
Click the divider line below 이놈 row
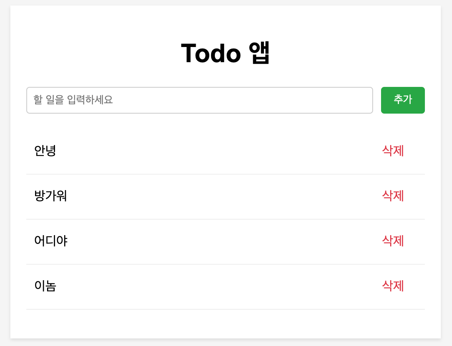coord(226,309)
